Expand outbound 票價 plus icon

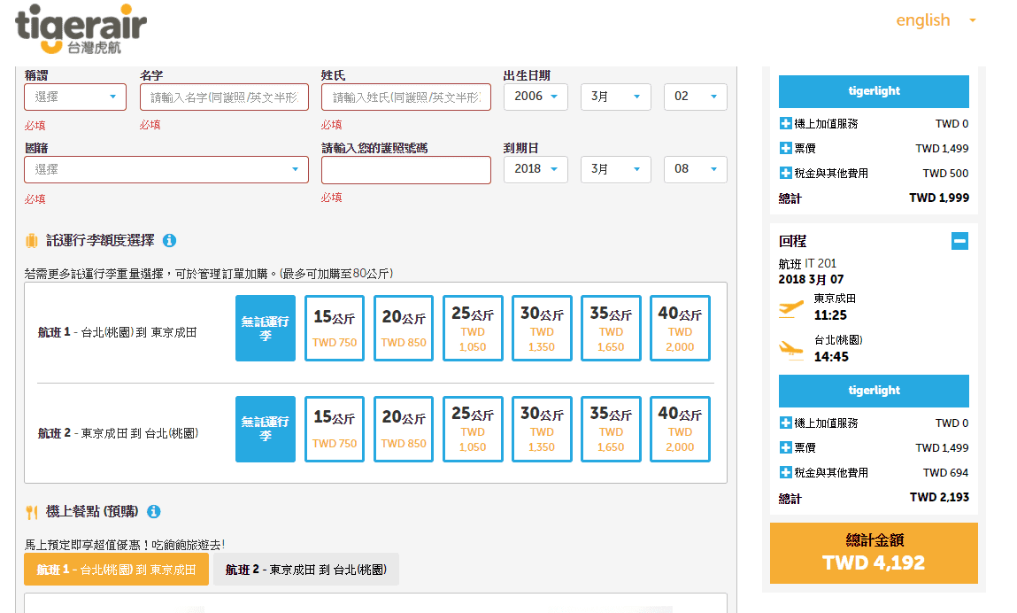coord(785,148)
